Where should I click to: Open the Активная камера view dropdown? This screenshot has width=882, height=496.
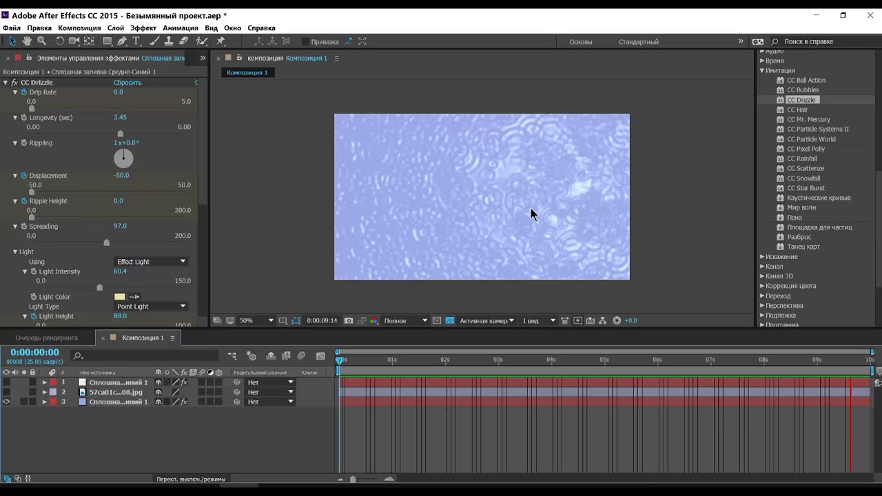point(486,320)
